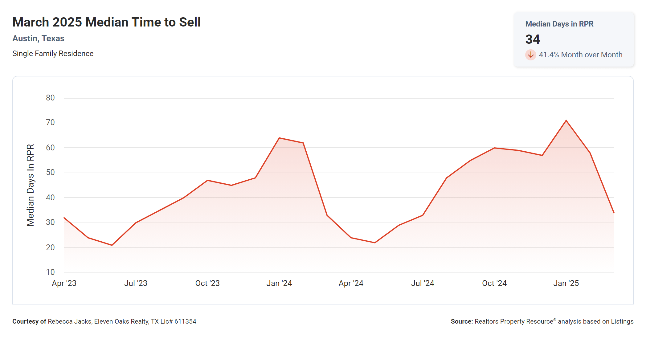Image resolution: width=646 pixels, height=339 pixels.
Task: Click the Oct '23 x-axis label
Action: pos(207,283)
